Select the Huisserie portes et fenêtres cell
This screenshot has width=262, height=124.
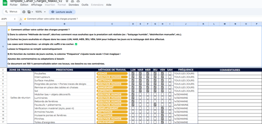point(64,115)
